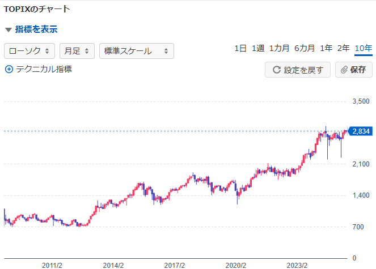Click the paperclip icon in 保存
The width and height of the screenshot is (376, 269).
pos(344,70)
